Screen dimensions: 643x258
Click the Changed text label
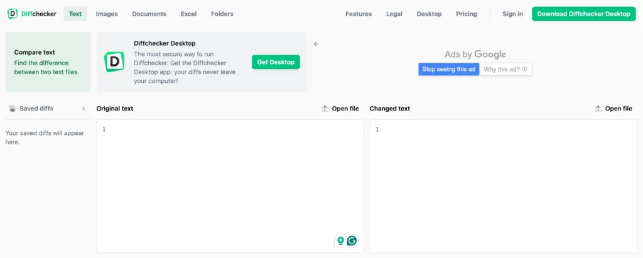pyautogui.click(x=389, y=109)
